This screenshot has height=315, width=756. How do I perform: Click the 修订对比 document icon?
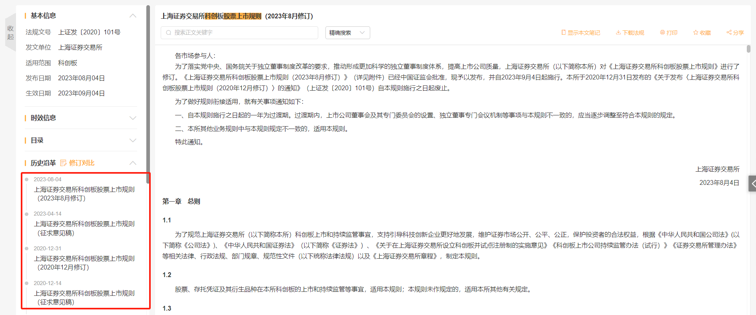tap(63, 163)
